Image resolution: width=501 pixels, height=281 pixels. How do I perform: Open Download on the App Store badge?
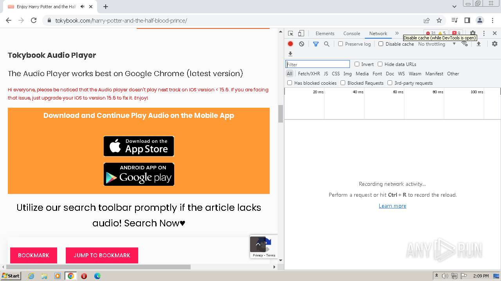click(139, 146)
